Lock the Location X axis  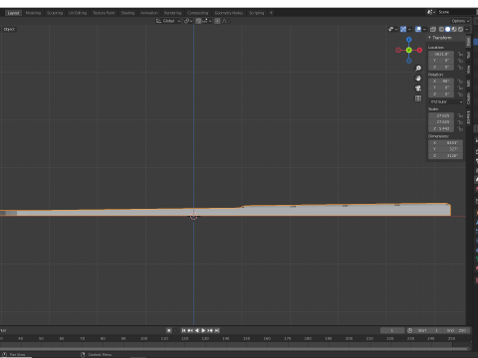(460, 54)
